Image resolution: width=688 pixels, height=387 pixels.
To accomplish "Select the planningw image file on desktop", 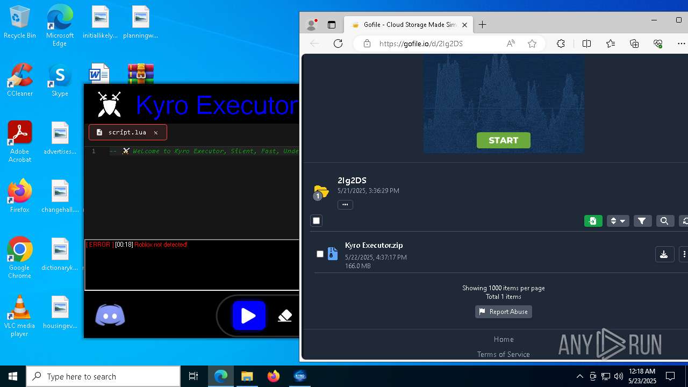I will click(x=140, y=23).
